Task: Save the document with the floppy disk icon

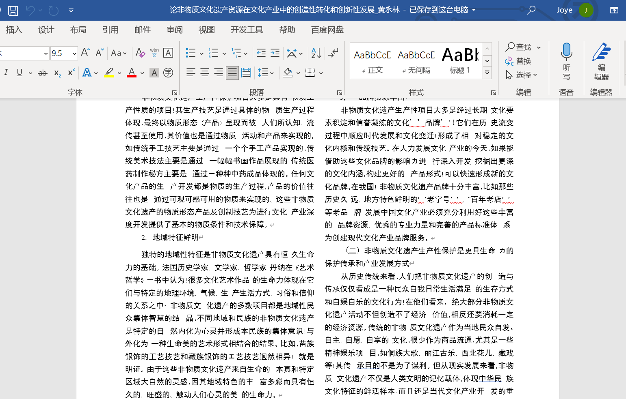Action: pos(13,10)
